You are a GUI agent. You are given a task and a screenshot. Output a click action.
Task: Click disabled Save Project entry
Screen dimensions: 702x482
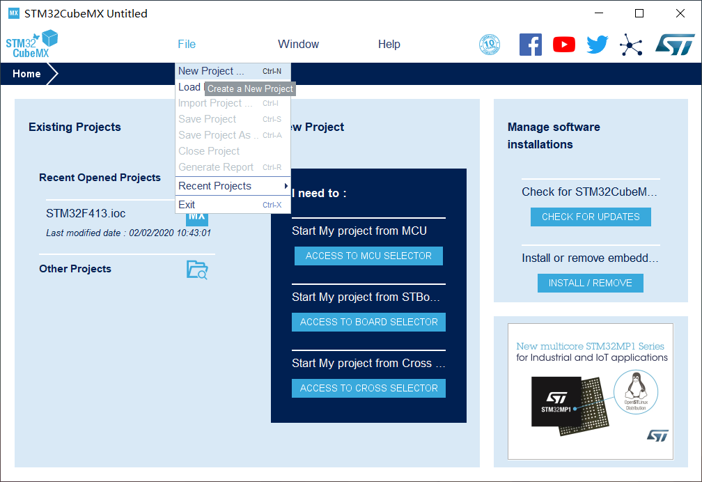click(x=233, y=119)
